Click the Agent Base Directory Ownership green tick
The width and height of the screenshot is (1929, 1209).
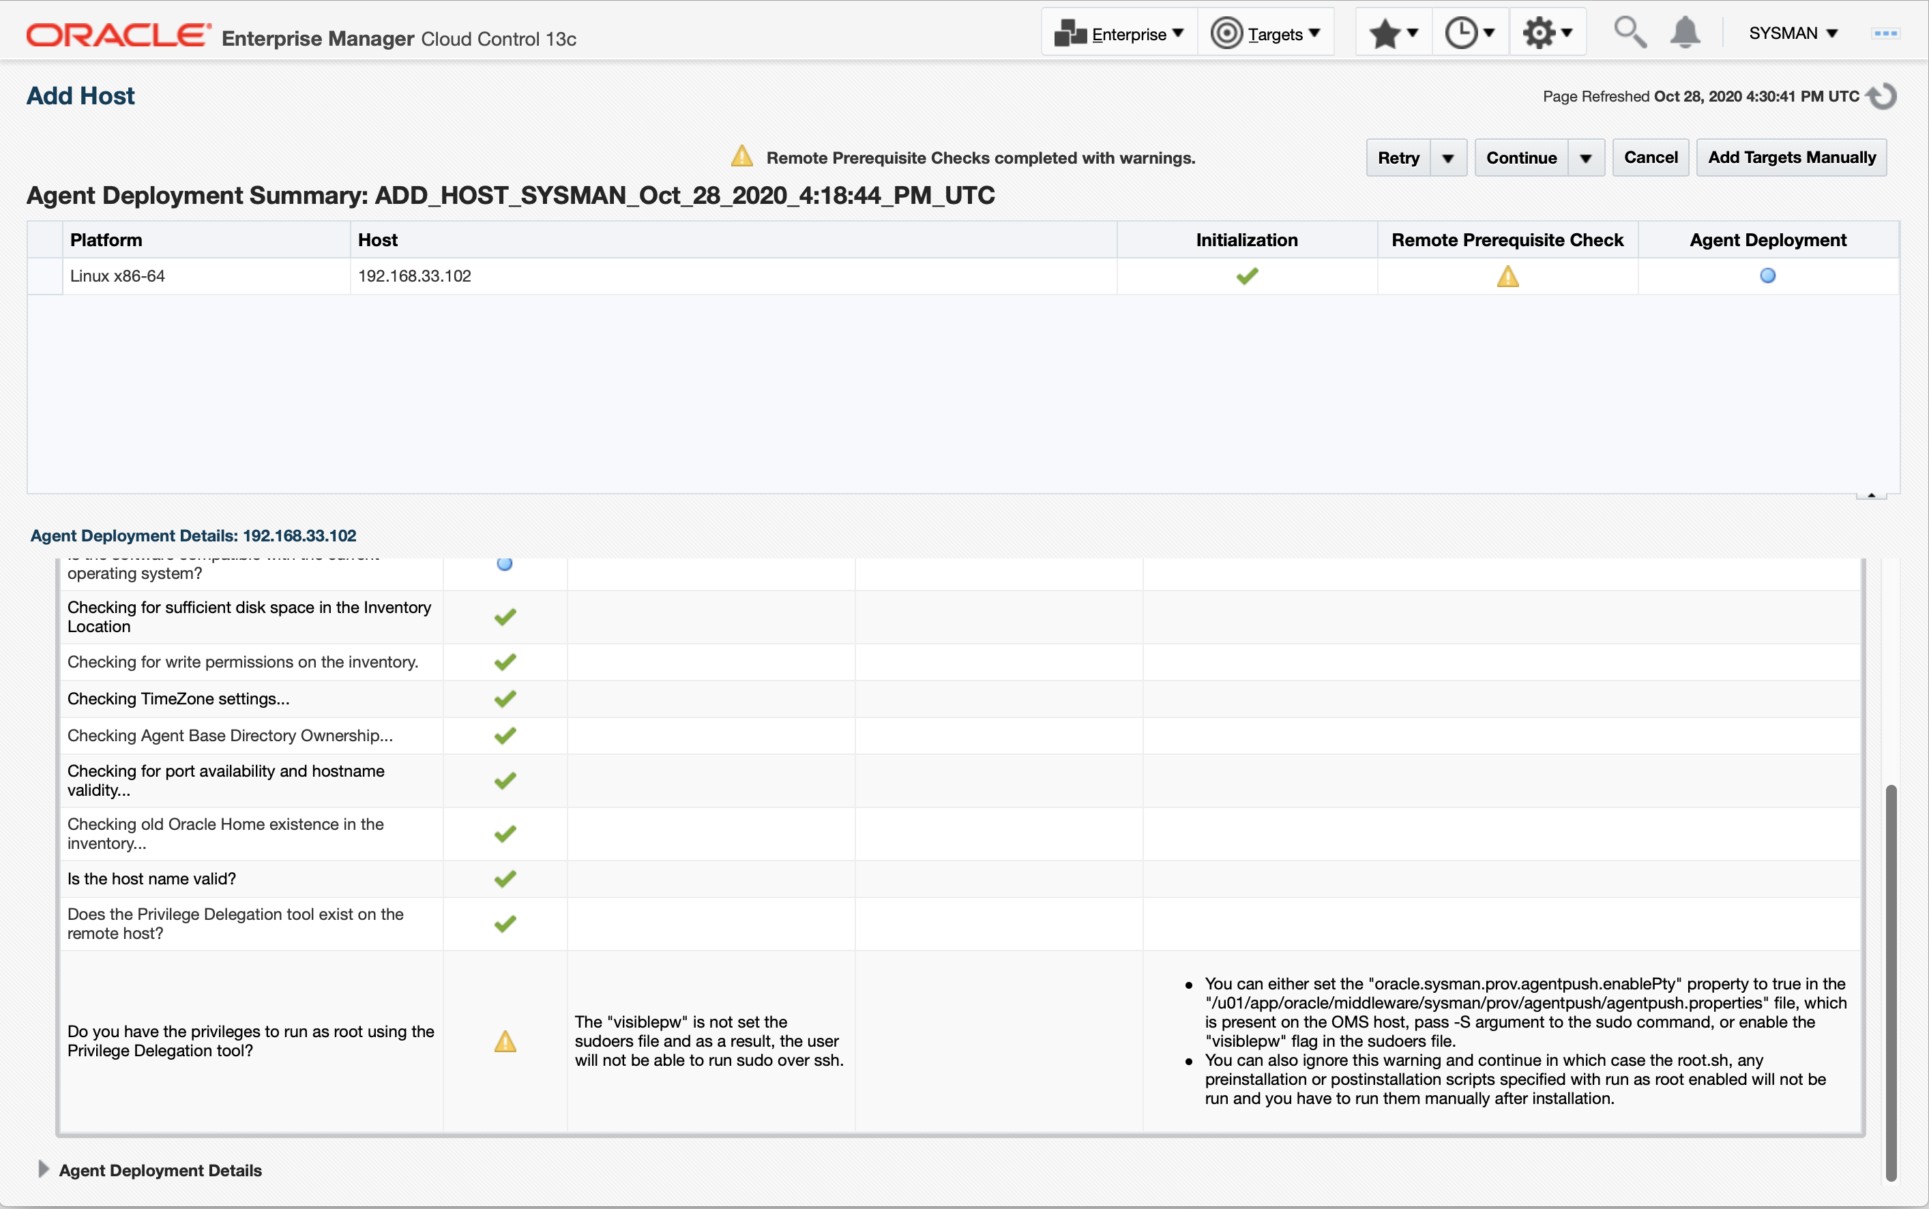pyautogui.click(x=505, y=736)
